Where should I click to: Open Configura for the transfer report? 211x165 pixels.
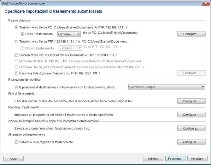(191, 142)
